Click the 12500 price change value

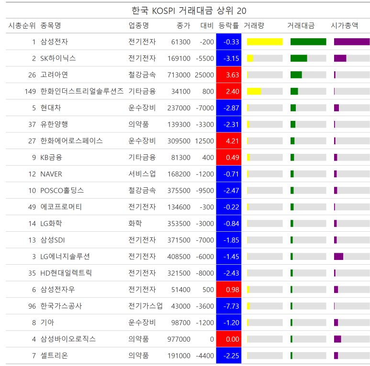point(204,141)
